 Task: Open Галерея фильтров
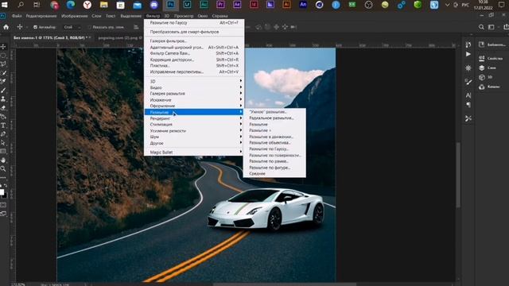click(x=194, y=41)
